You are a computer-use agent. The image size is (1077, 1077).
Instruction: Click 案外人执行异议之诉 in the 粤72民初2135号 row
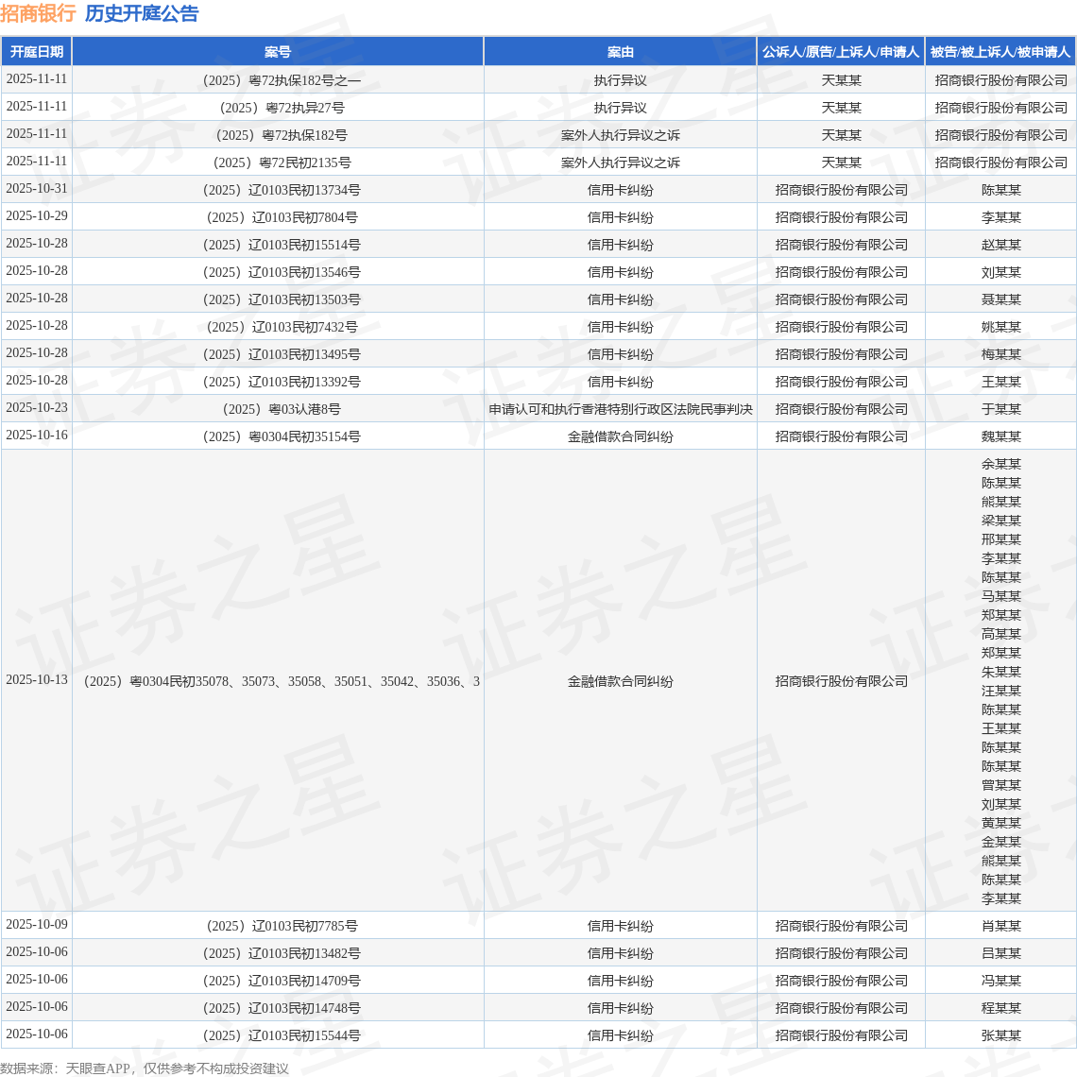coord(621,162)
